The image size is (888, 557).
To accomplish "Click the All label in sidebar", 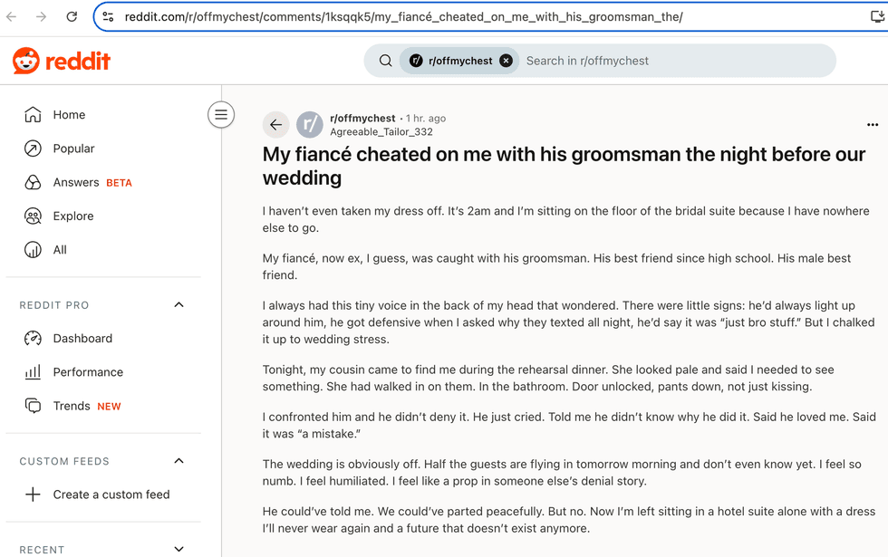I will tap(60, 250).
